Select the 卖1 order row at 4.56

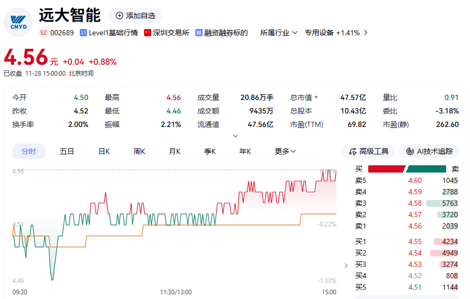(x=406, y=226)
